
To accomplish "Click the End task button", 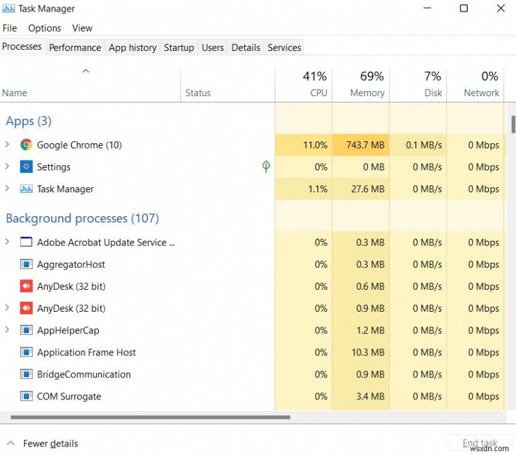I will tap(480, 442).
